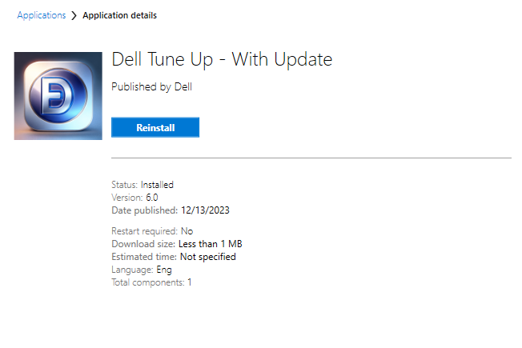Click the Version label
522x348 pixels.
click(127, 198)
